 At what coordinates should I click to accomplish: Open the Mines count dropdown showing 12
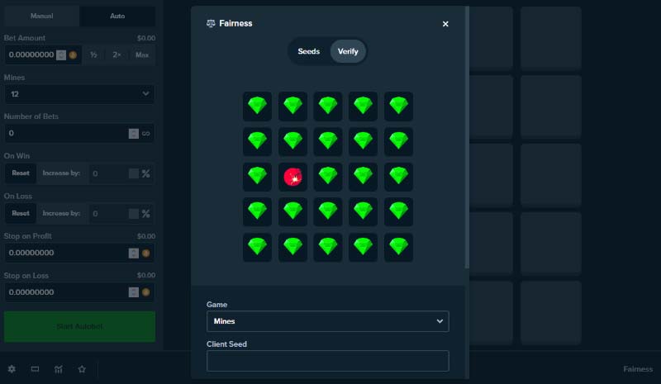coord(79,94)
